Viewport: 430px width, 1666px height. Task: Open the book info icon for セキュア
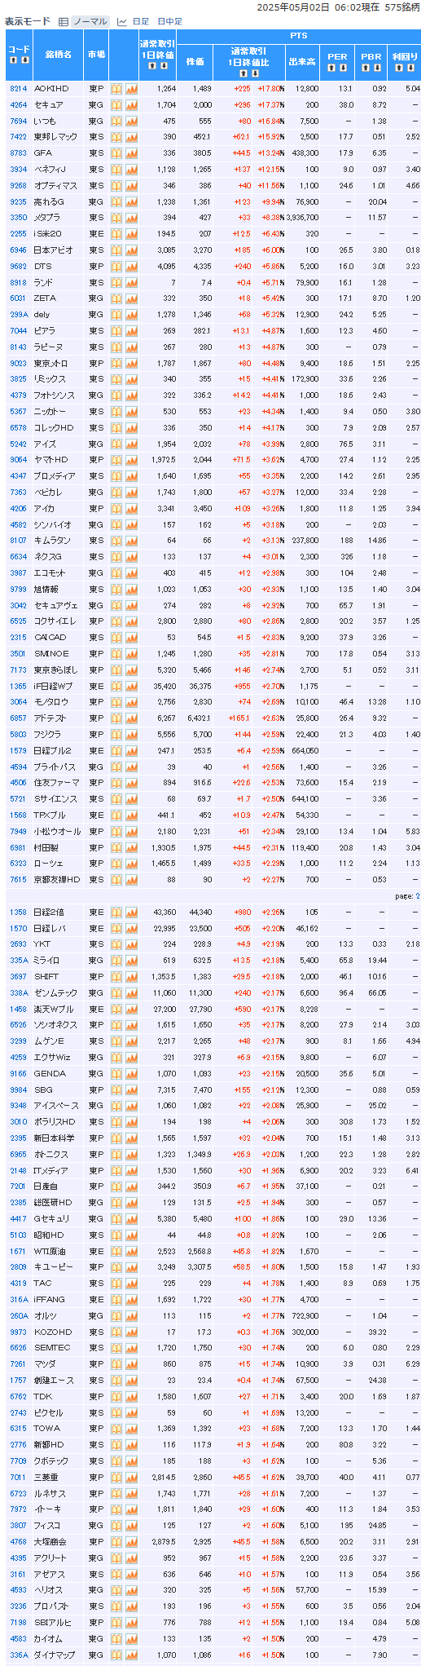click(116, 104)
